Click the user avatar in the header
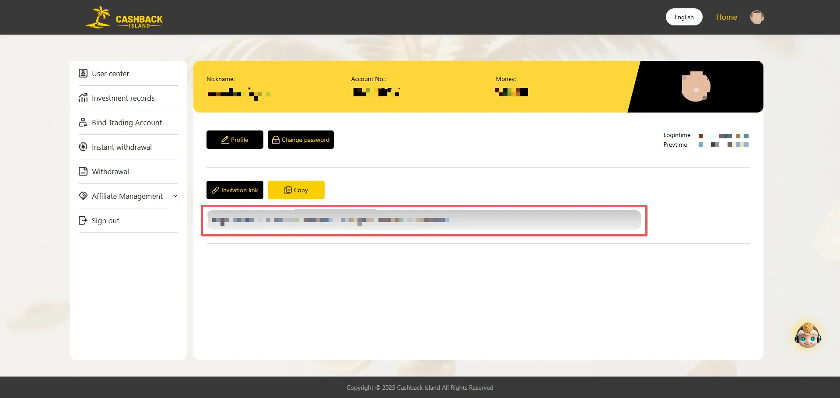Image resolution: width=840 pixels, height=398 pixels. tap(757, 17)
